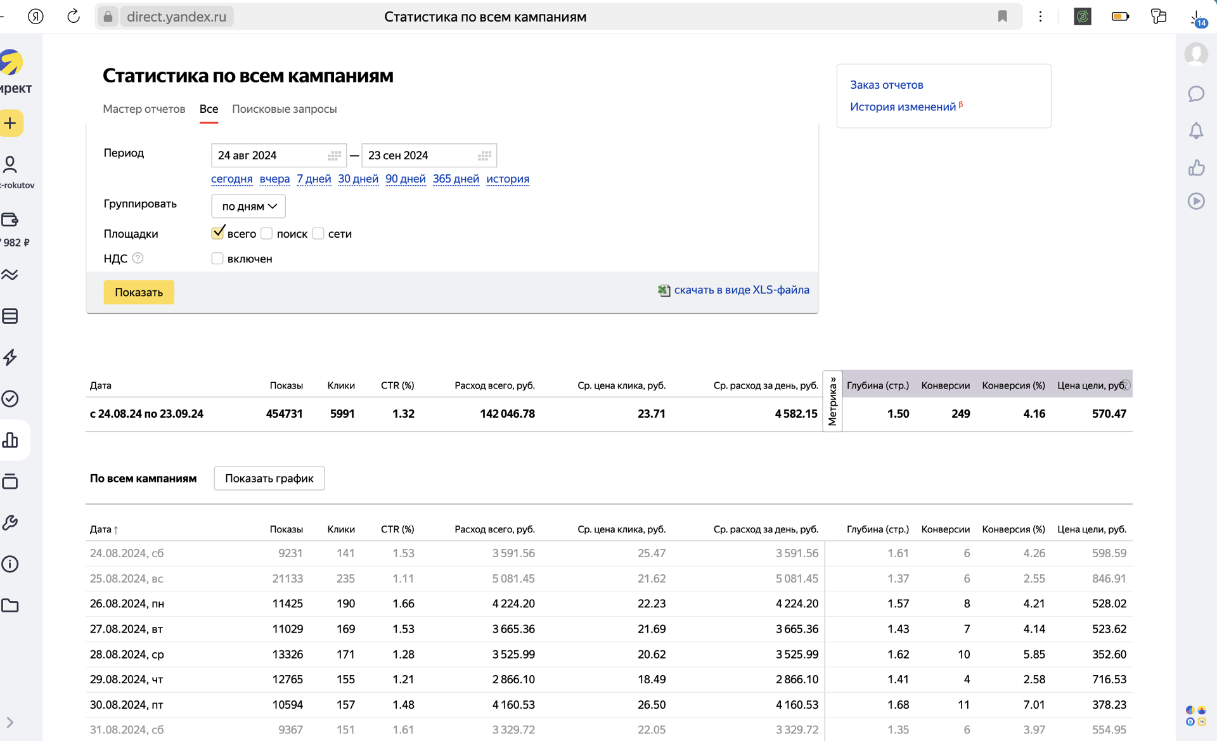This screenshot has height=741, width=1217.
Task: Click the wrench tools sidebar icon
Action: [11, 522]
